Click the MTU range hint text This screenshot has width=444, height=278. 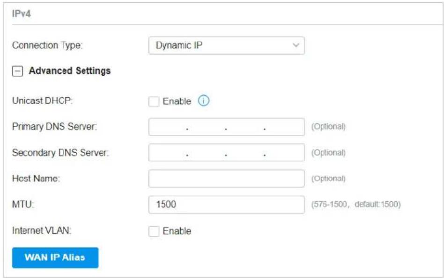[x=356, y=204]
